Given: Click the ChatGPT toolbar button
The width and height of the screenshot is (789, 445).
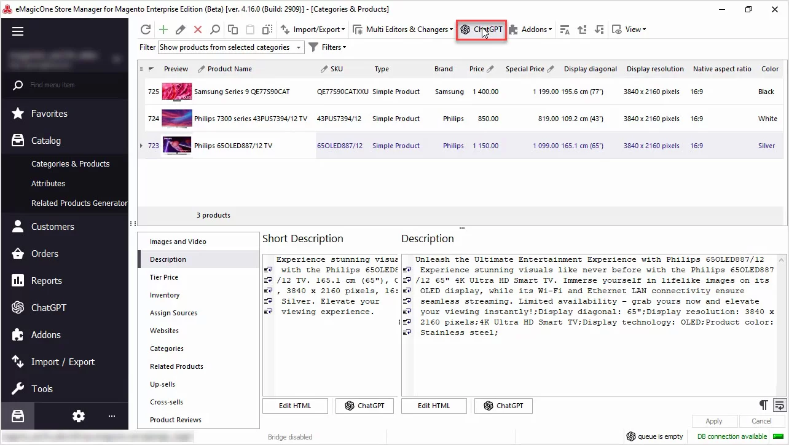Looking at the screenshot, I should pyautogui.click(x=481, y=30).
